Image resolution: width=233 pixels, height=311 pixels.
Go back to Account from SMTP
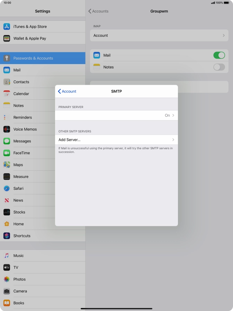67,91
